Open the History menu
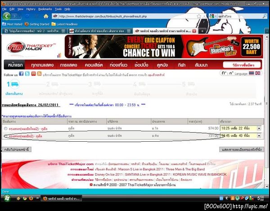The height and width of the screenshot is (211, 270). [x=31, y=9]
